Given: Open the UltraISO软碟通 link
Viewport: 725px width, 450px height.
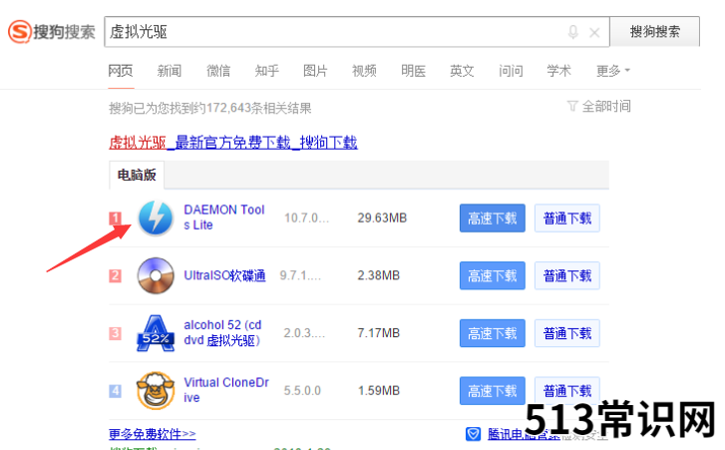Looking at the screenshot, I should [224, 275].
